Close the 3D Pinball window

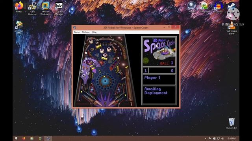pos(175,27)
